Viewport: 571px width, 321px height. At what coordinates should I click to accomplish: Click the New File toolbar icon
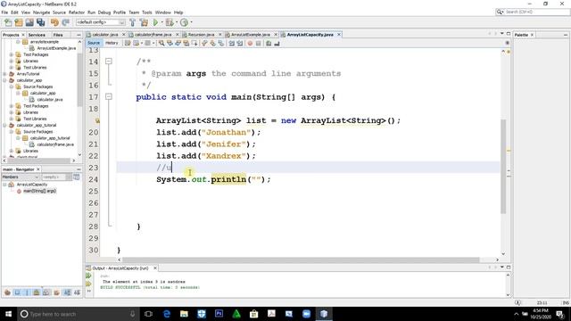(8, 22)
